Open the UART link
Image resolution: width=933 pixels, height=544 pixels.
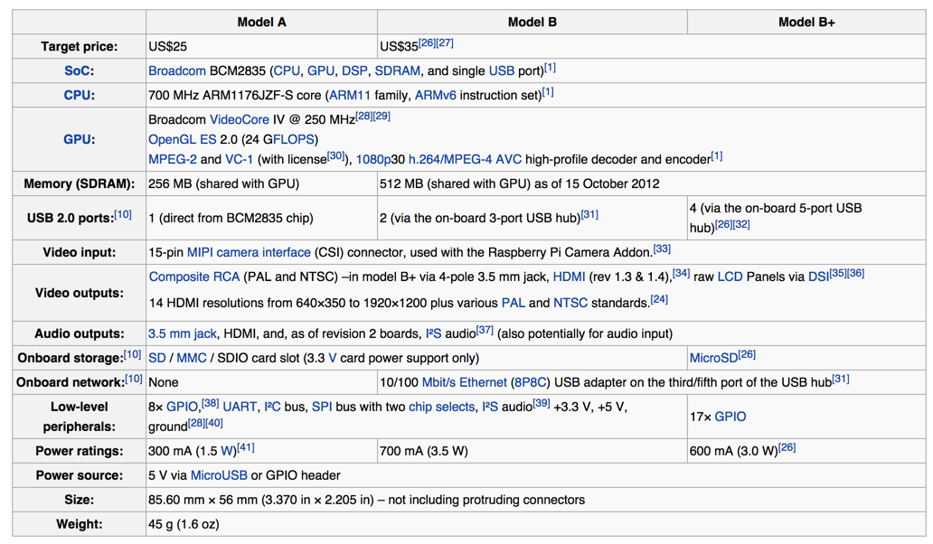point(240,407)
